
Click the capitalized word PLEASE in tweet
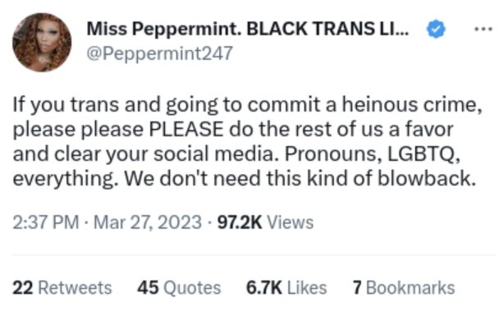click(x=186, y=130)
